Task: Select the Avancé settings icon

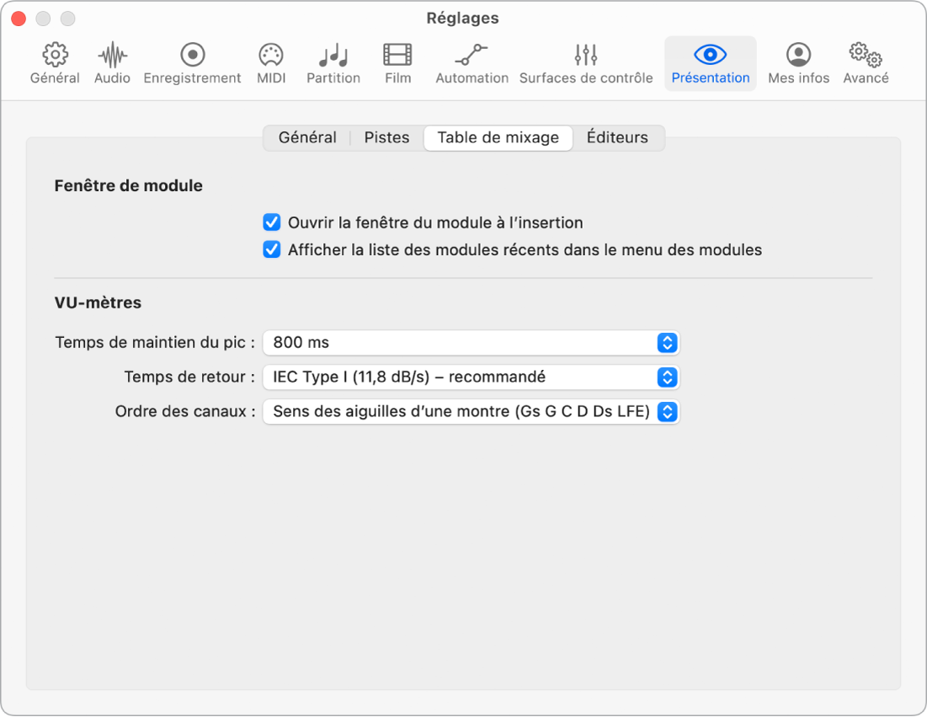Action: [865, 62]
